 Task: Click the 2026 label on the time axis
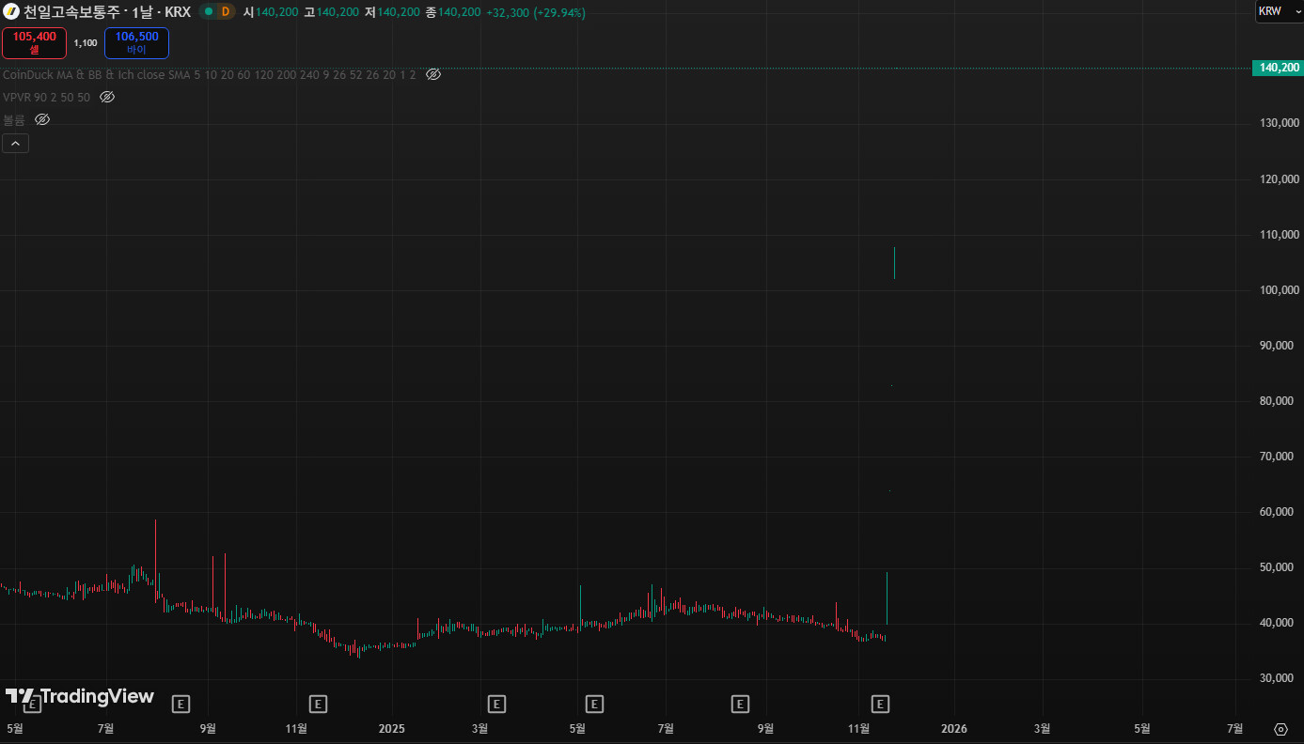point(953,728)
